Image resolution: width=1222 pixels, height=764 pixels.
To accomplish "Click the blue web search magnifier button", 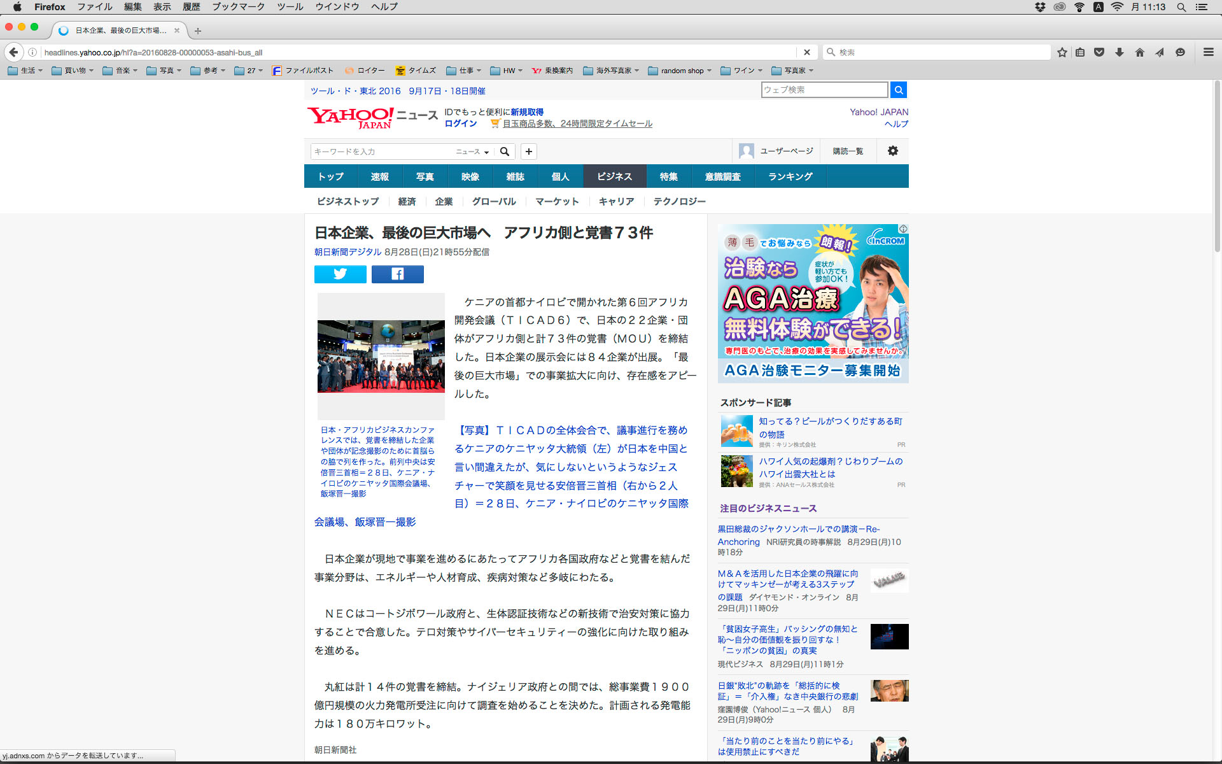I will [898, 90].
